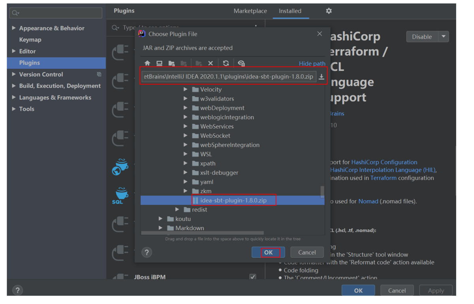This screenshot has height=304, width=474.
Task: Select the coffee-cup globe plugin icon
Action: coord(120,167)
